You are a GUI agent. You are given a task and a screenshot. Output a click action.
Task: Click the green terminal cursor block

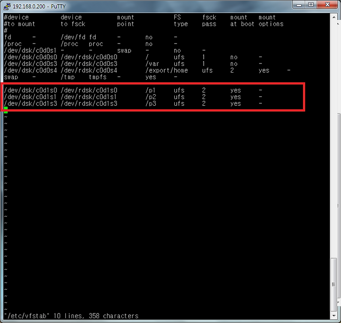pos(6,110)
